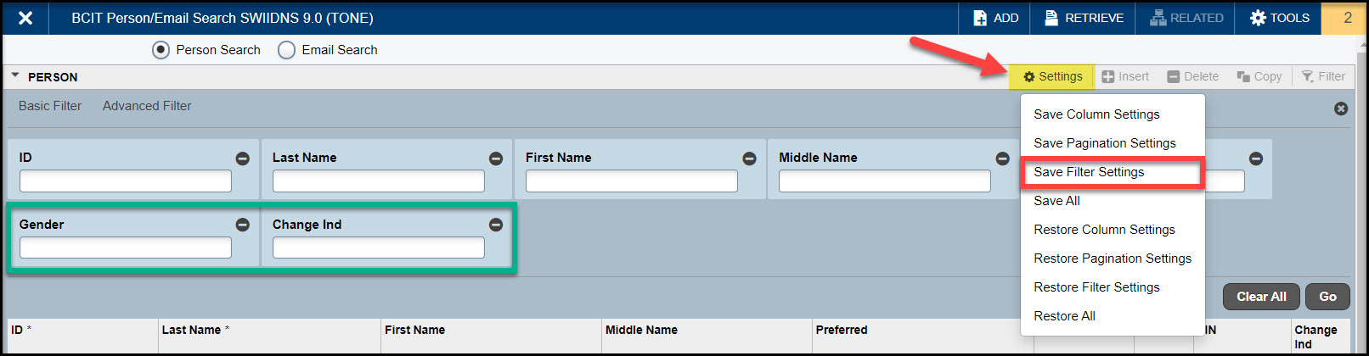The width and height of the screenshot is (1369, 356).
Task: Select the Person Search radio button
Action: coord(161,50)
